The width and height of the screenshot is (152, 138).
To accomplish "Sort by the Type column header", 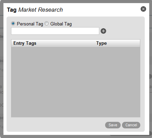I will (101, 43).
